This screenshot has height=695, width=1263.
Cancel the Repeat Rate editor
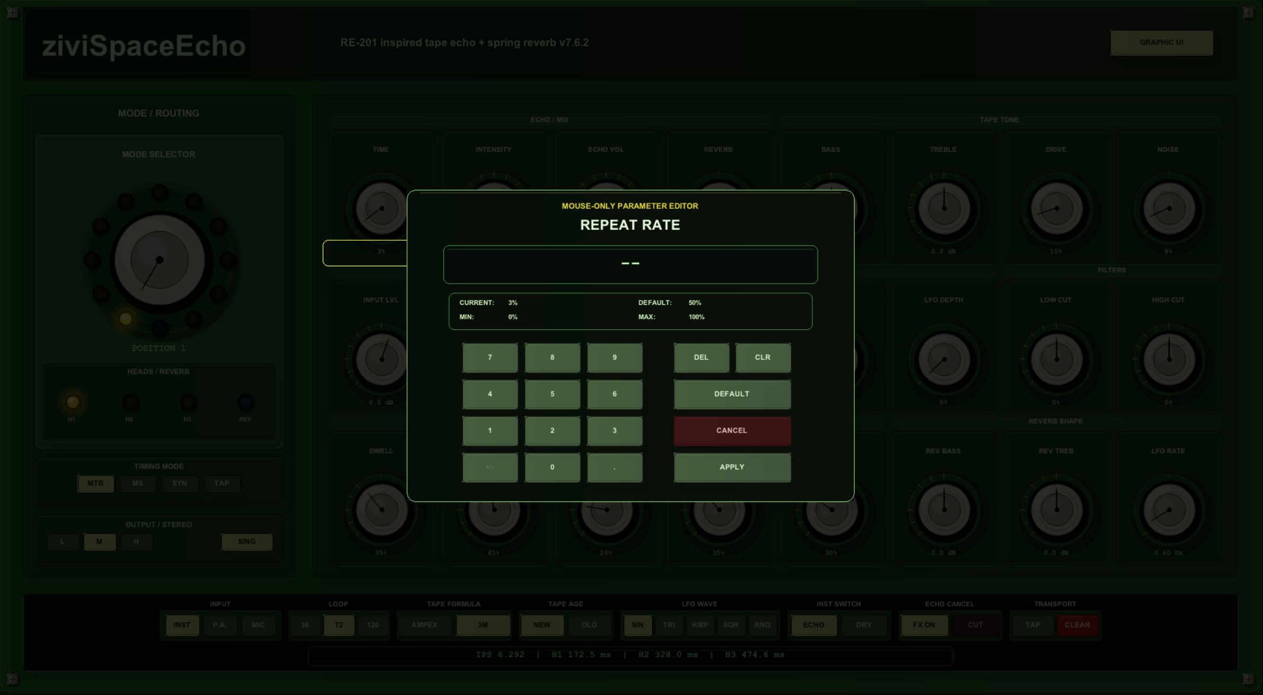click(732, 430)
